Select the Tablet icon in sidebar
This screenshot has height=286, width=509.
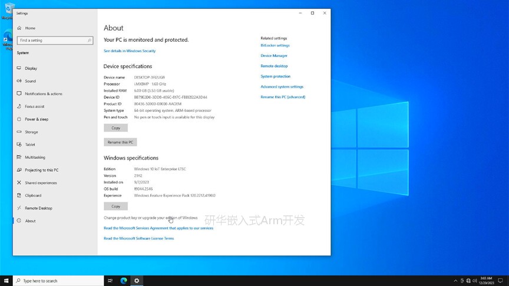click(x=19, y=144)
